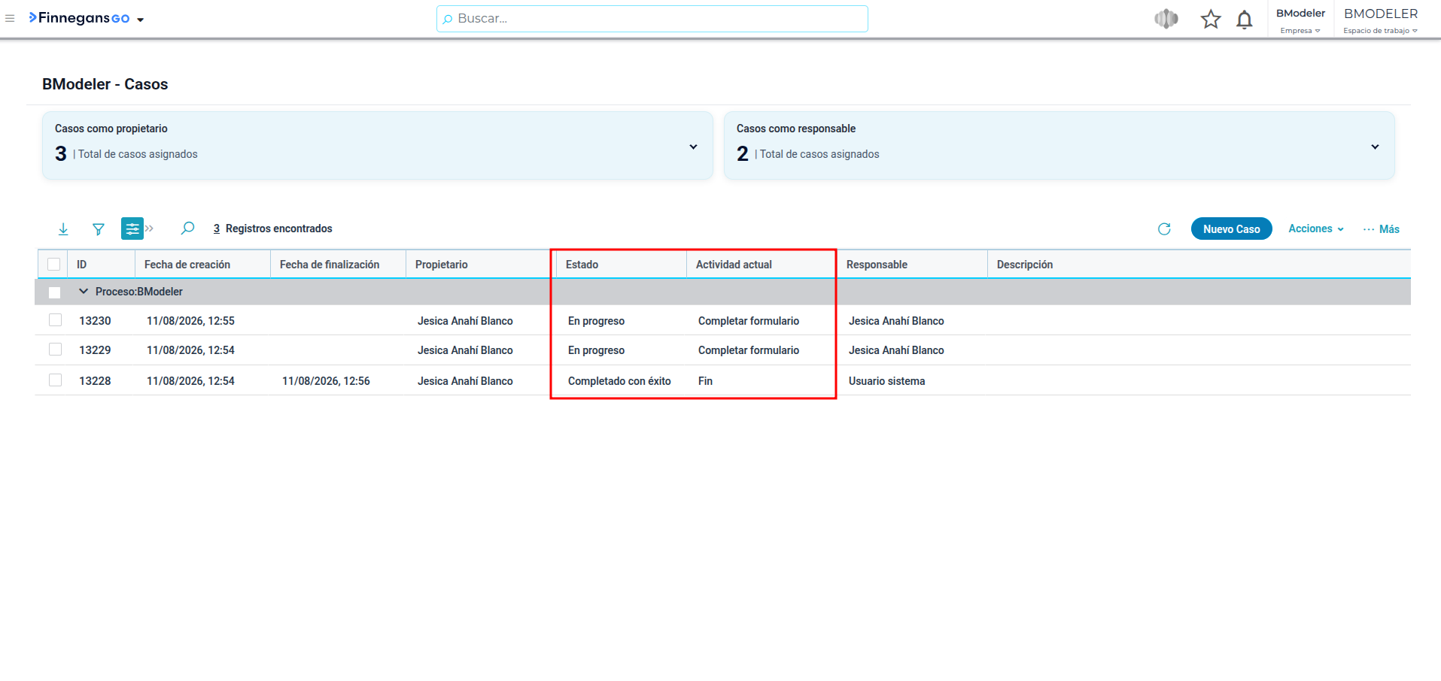This screenshot has height=681, width=1441.
Task: Open the dropdown arrow beside Finnegans GO
Action: [141, 20]
